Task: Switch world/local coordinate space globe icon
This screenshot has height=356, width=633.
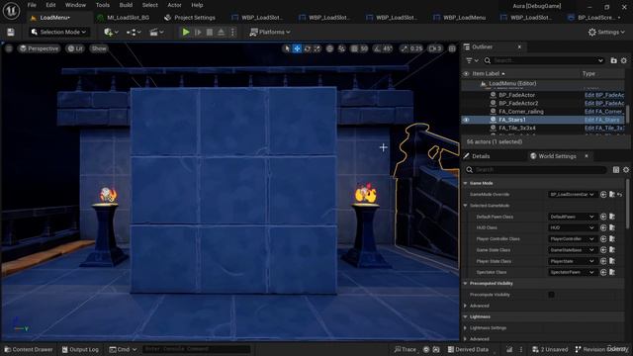Action: coord(329,48)
